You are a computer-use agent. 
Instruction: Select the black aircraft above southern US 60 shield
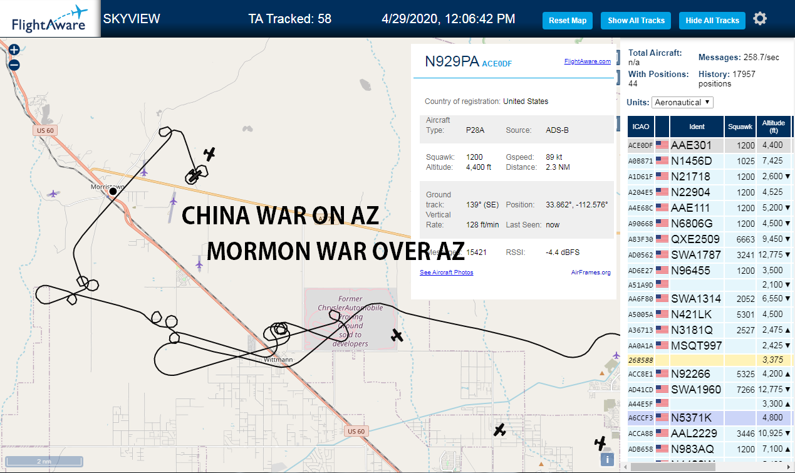click(499, 430)
